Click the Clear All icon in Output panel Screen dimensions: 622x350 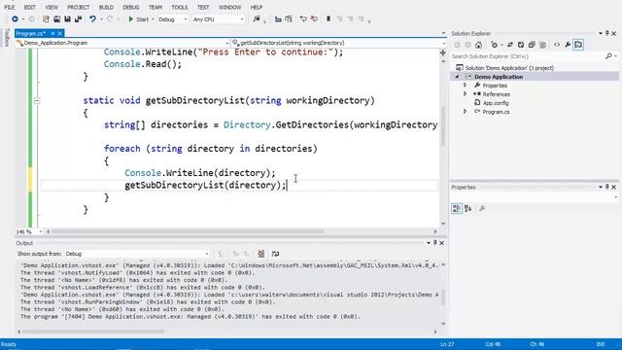click(x=261, y=254)
